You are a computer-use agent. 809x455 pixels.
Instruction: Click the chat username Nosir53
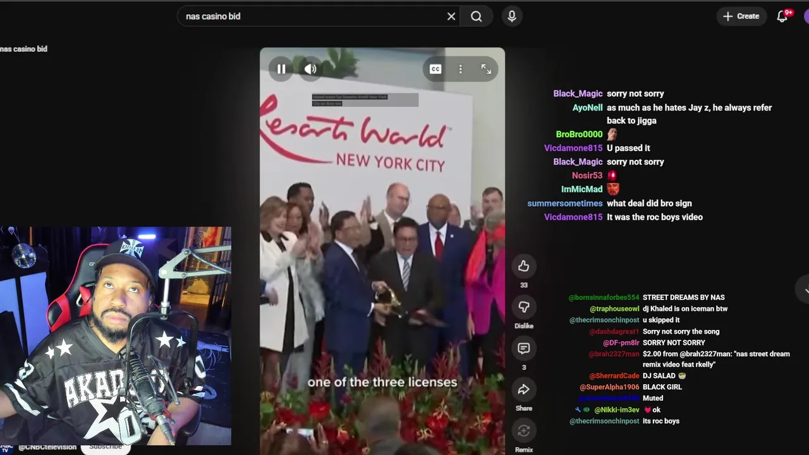click(587, 176)
